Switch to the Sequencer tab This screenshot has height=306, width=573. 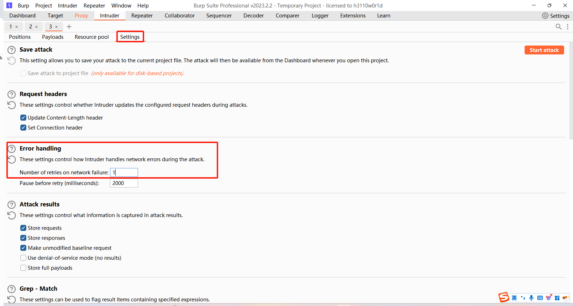point(219,16)
